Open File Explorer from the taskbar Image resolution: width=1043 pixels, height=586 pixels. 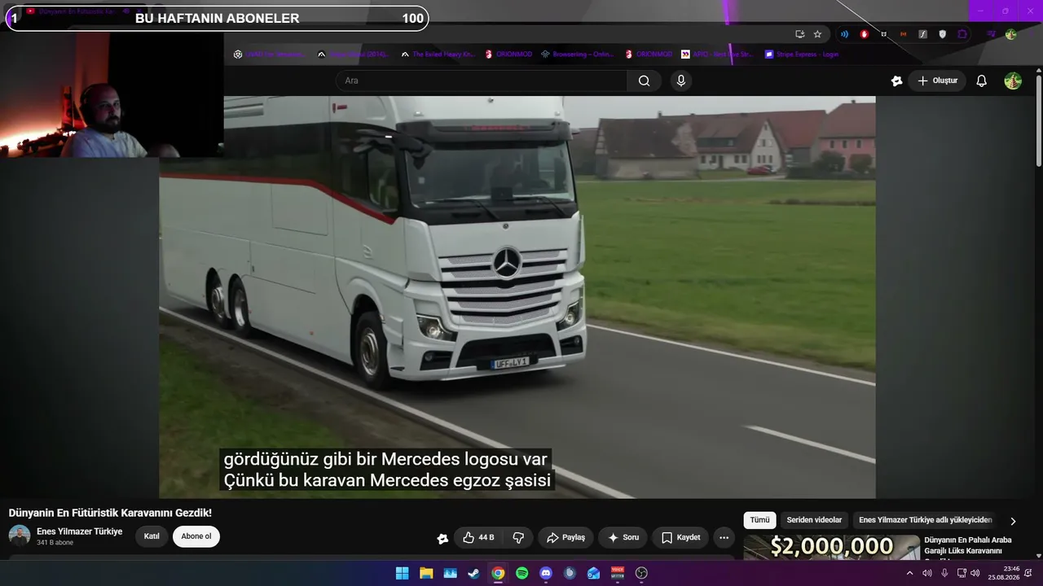pos(426,573)
